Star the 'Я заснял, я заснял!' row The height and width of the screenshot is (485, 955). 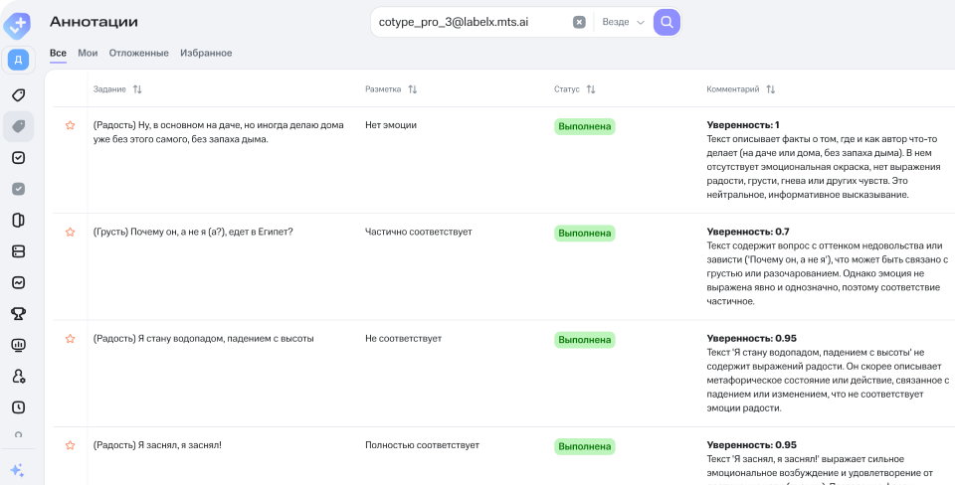click(x=70, y=445)
